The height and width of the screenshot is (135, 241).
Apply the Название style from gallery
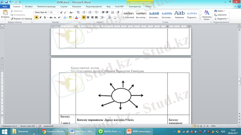tap(180, 14)
